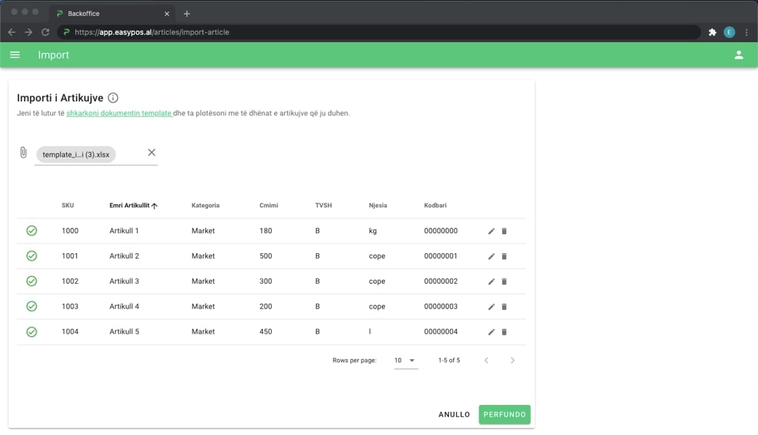Delete the Artikull 5 row
The height and width of the screenshot is (435, 758).
click(x=505, y=332)
